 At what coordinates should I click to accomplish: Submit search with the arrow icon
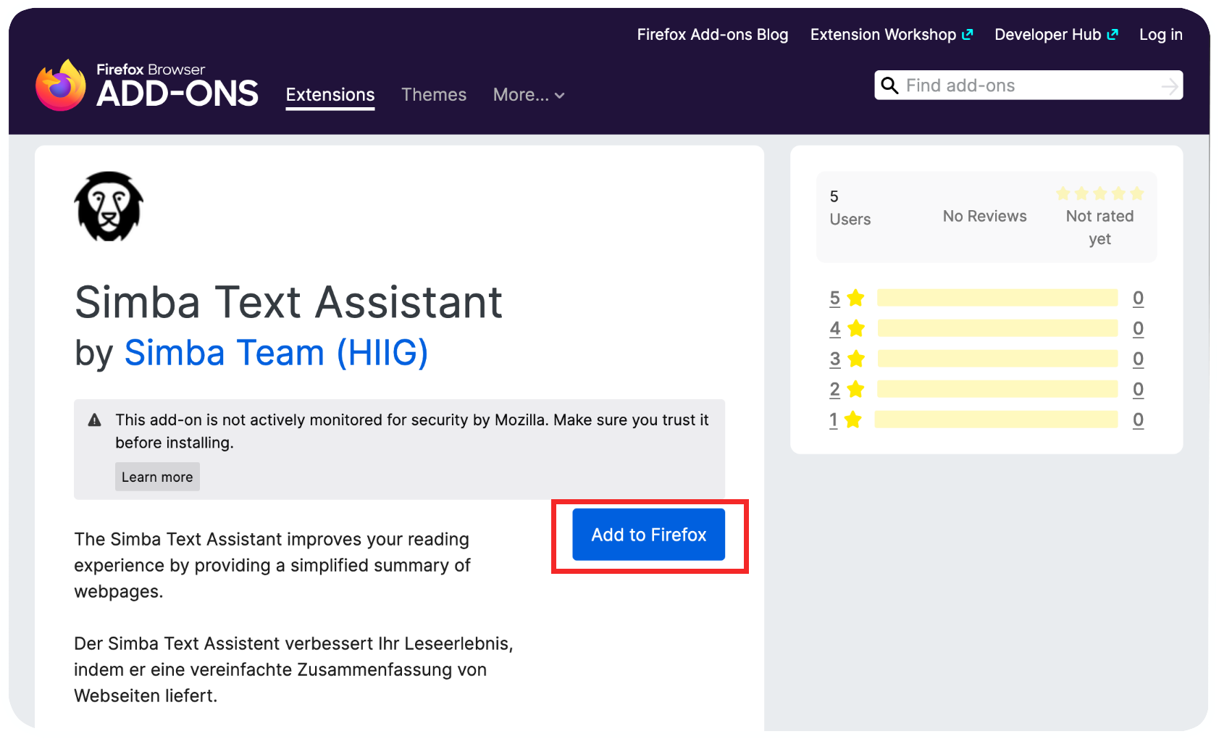coord(1170,86)
